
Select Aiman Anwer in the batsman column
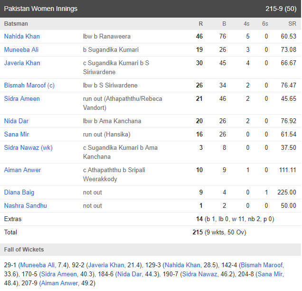click(22, 170)
